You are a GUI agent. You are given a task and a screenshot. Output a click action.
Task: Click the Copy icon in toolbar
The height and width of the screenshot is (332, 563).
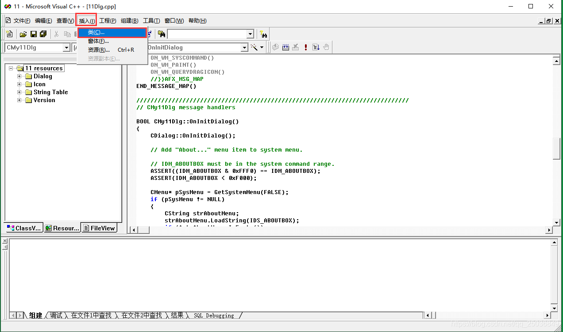click(x=67, y=34)
